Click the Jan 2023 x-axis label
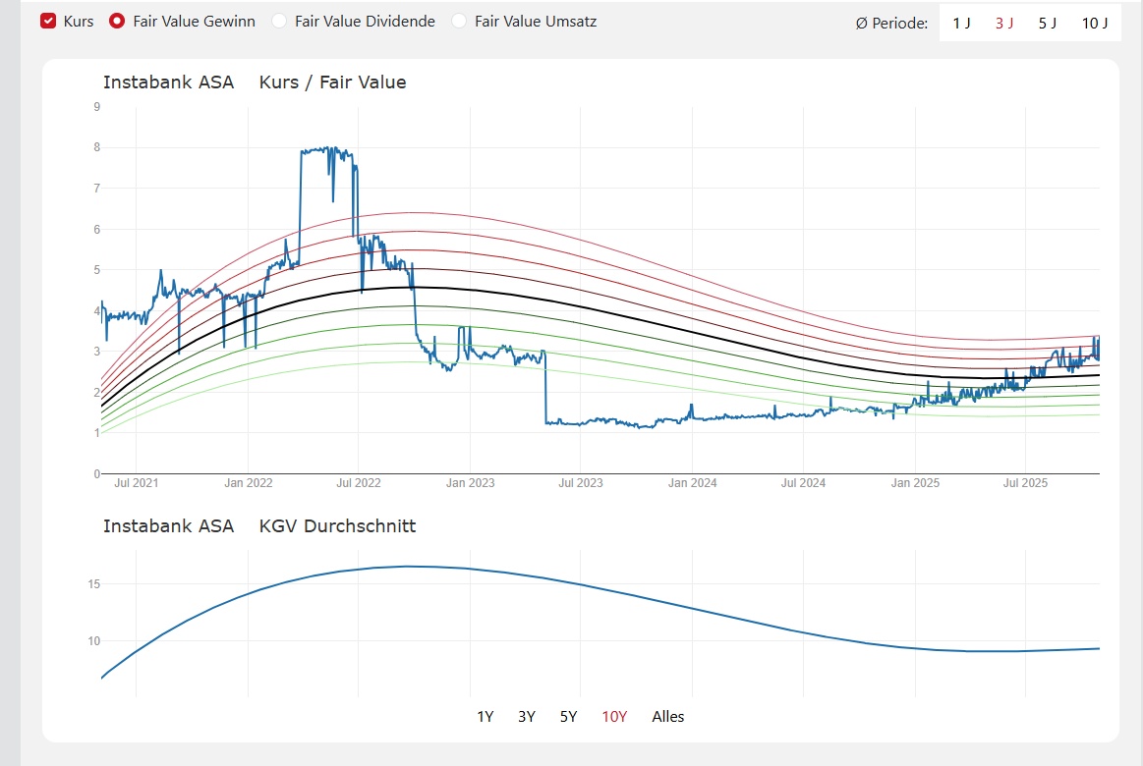This screenshot has width=1143, height=766. [471, 483]
